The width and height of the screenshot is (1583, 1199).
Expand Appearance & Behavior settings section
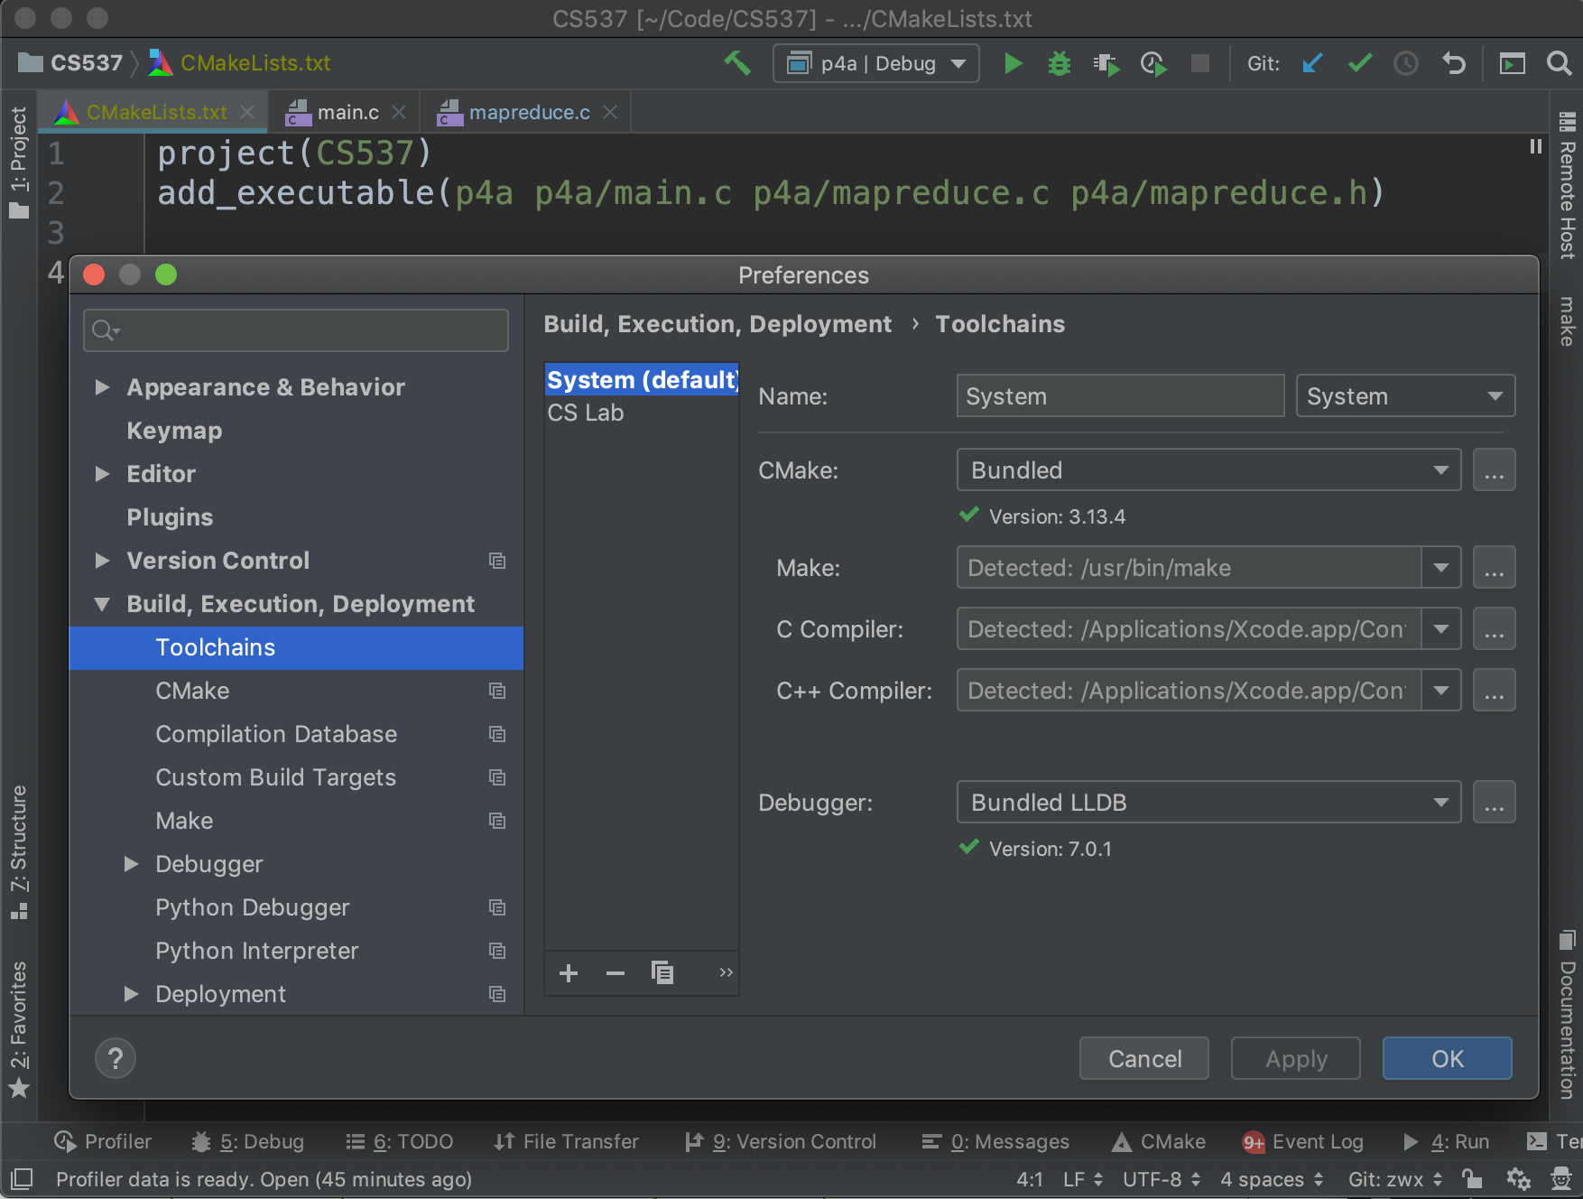(103, 387)
